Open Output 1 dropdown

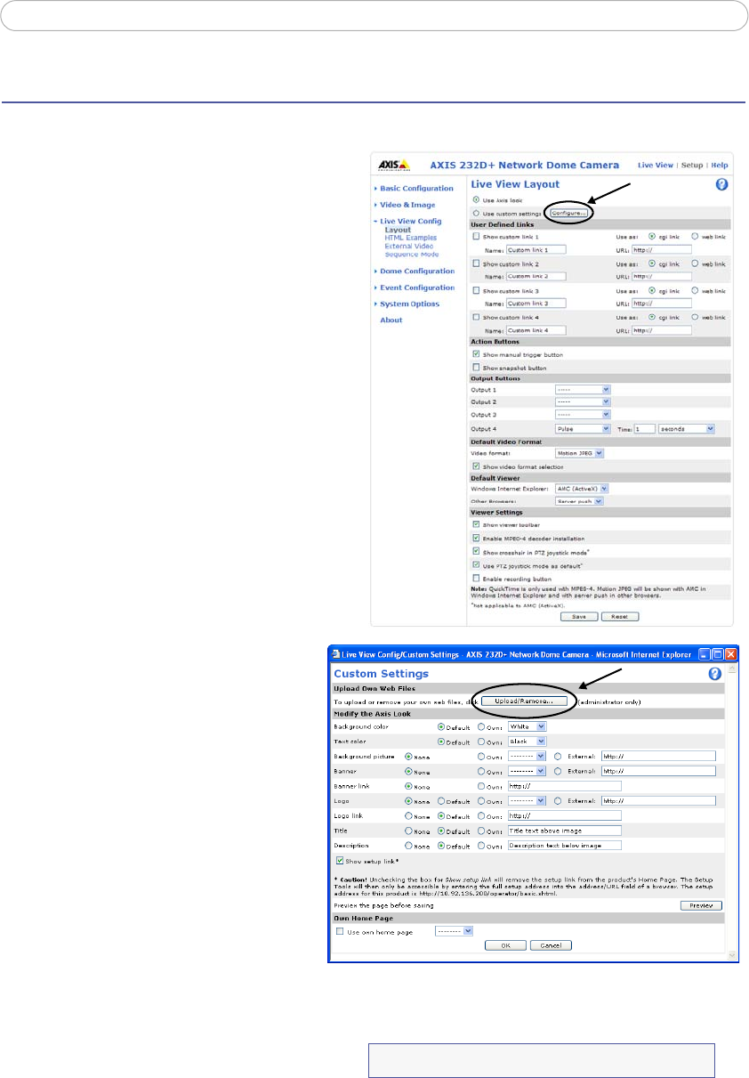583,389
